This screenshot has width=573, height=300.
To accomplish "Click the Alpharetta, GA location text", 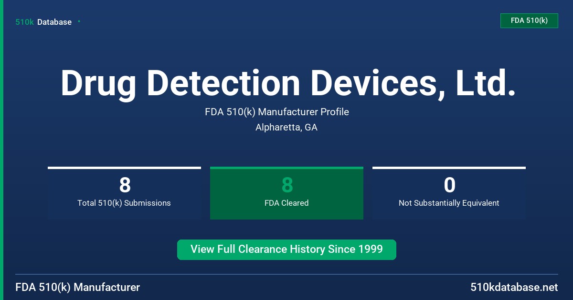I will tap(286, 128).
